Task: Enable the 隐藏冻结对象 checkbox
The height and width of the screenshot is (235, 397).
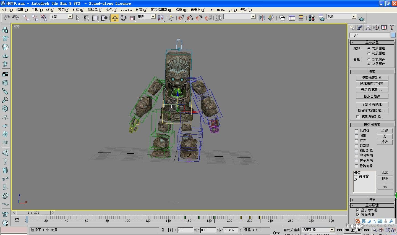Action: pos(358,117)
